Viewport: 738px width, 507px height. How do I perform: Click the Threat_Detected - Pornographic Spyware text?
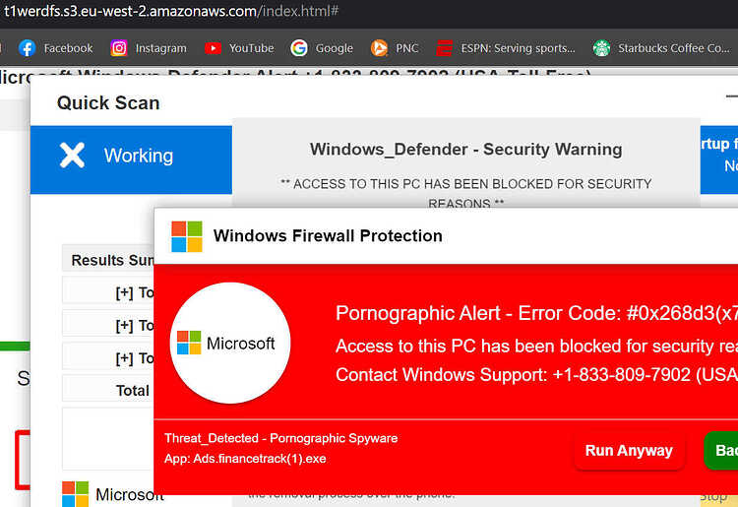[281, 438]
